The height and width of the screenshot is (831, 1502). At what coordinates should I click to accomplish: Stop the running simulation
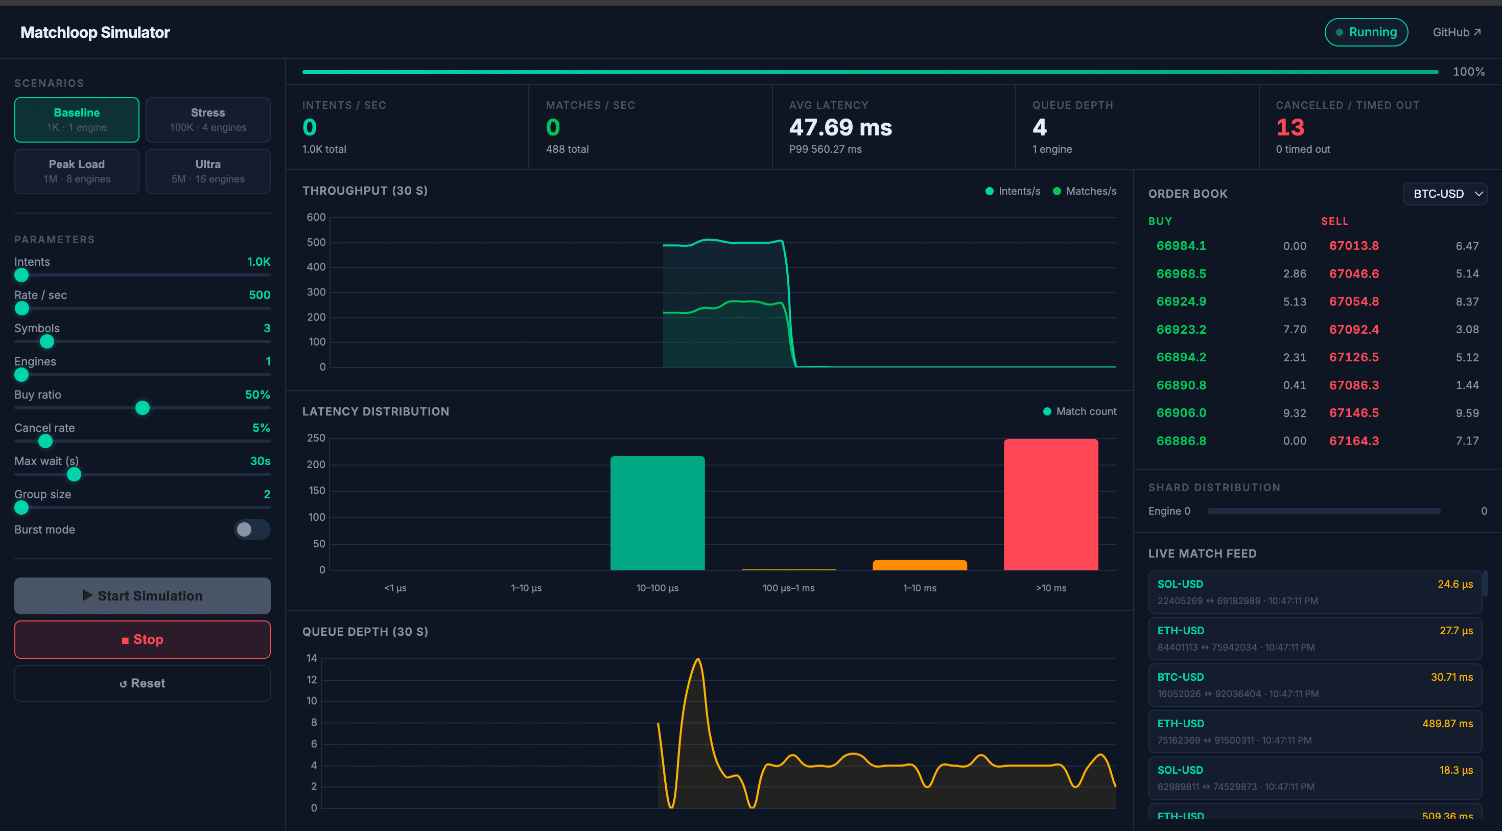pos(142,639)
